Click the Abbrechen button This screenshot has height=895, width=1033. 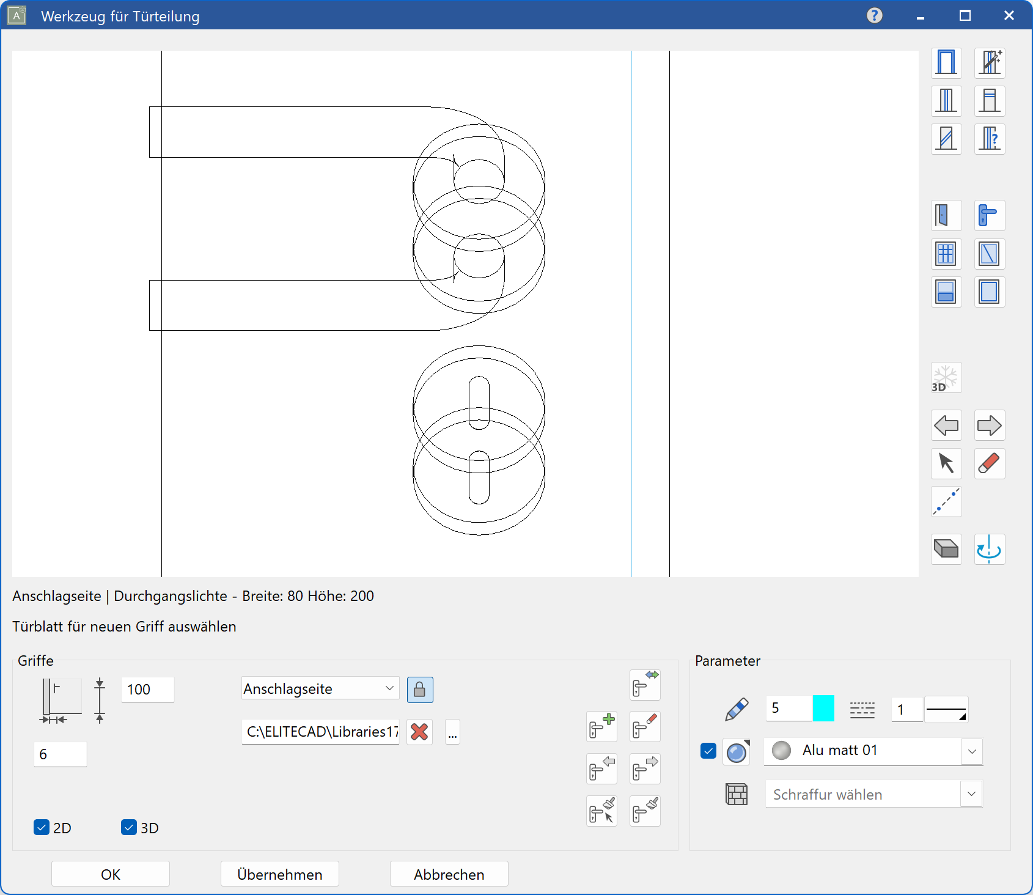[449, 874]
